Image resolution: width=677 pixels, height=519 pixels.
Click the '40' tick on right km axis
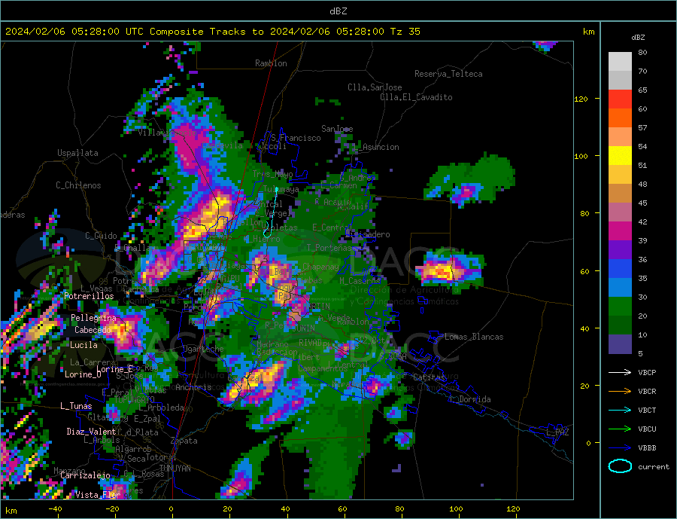click(x=585, y=328)
